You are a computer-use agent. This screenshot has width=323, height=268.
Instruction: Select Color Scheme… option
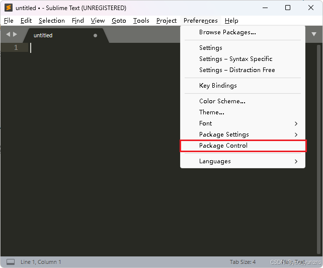(243, 101)
